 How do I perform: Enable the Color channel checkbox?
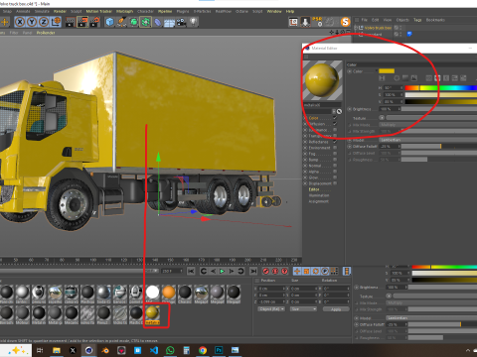(335, 118)
